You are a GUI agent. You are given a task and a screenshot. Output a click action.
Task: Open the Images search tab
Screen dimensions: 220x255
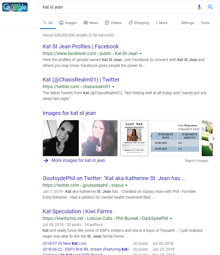click(x=68, y=23)
